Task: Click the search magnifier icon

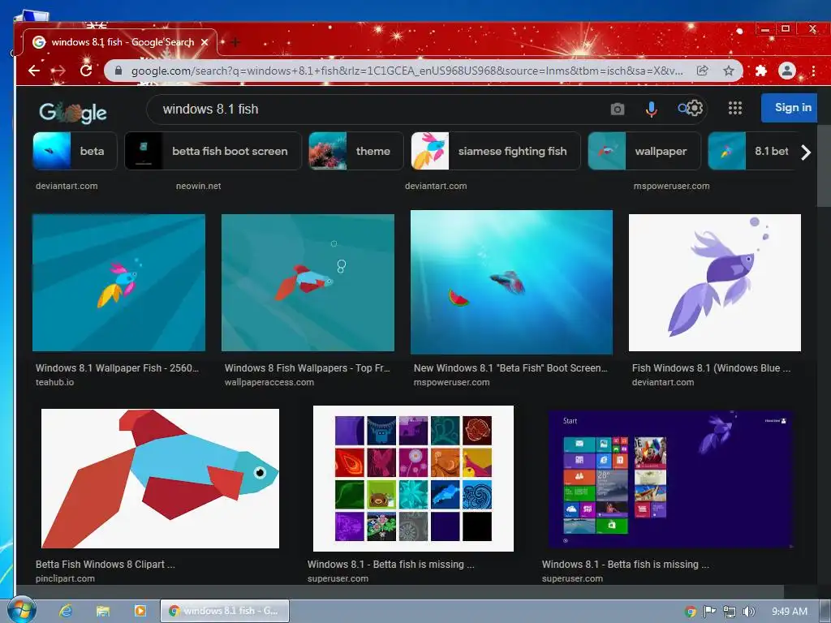Action: click(x=682, y=109)
